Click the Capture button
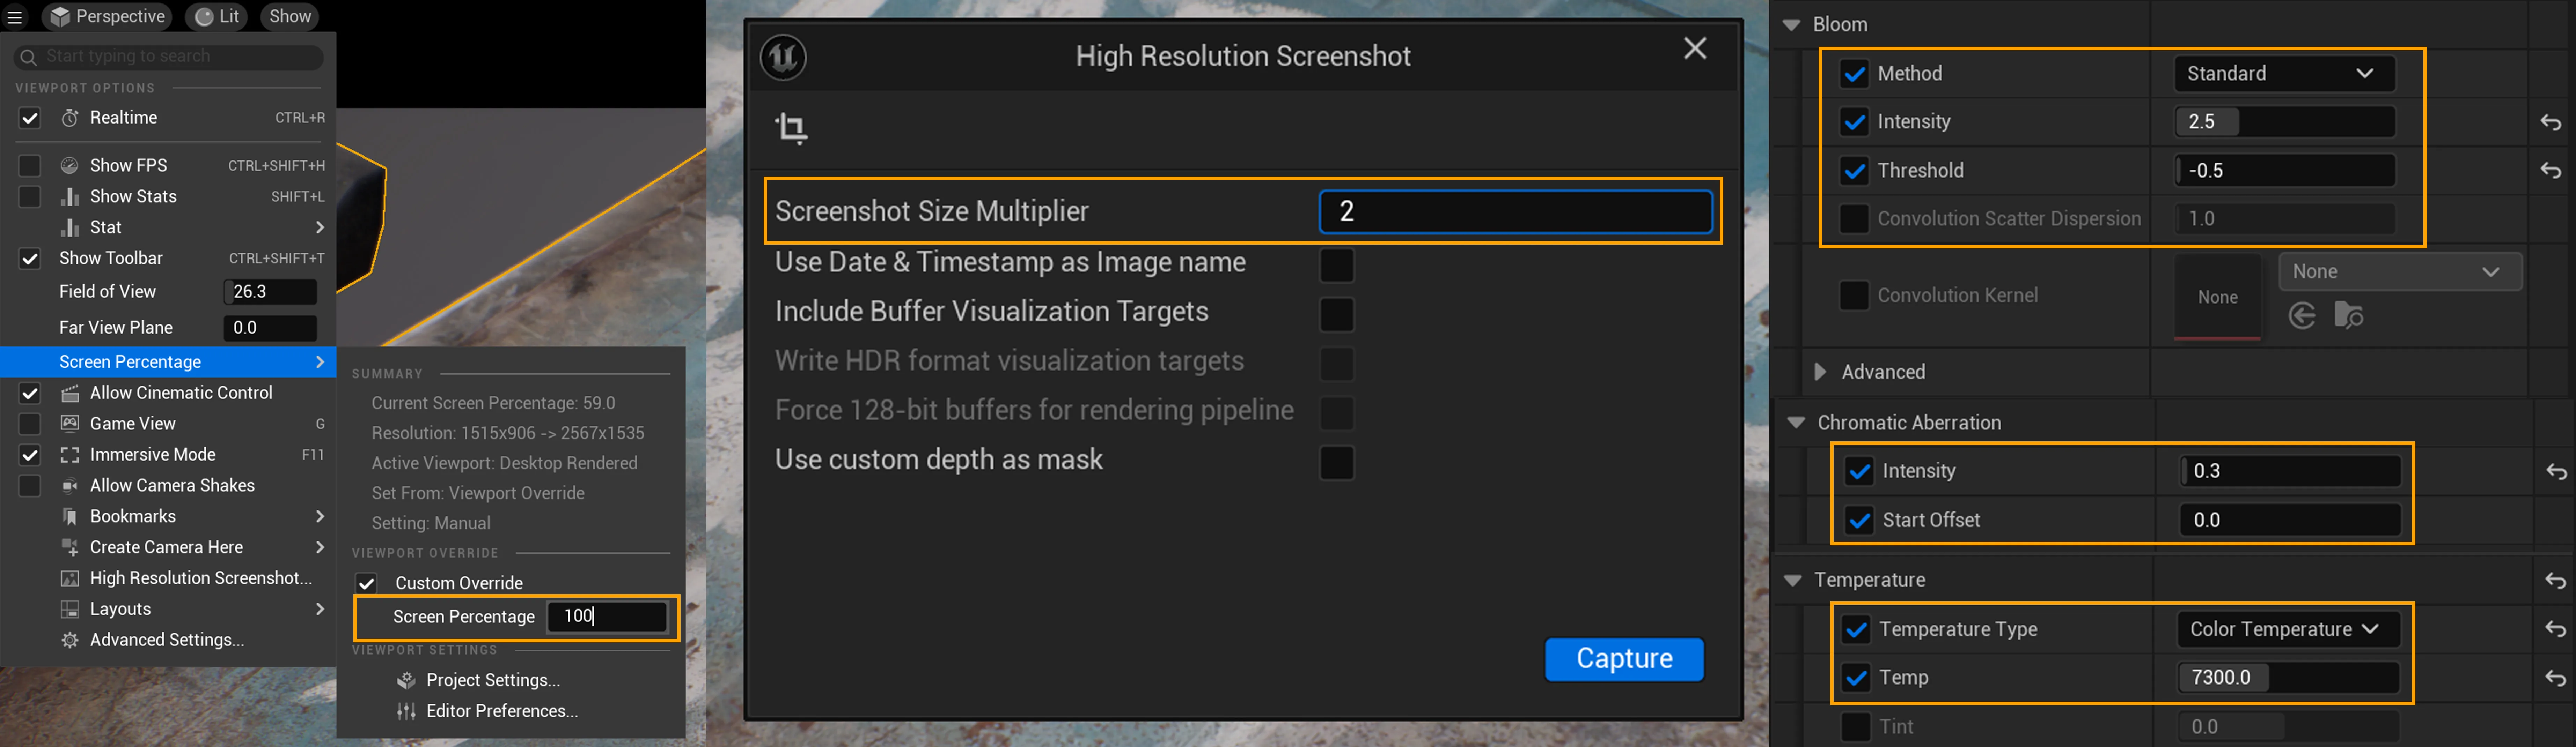 1624,659
